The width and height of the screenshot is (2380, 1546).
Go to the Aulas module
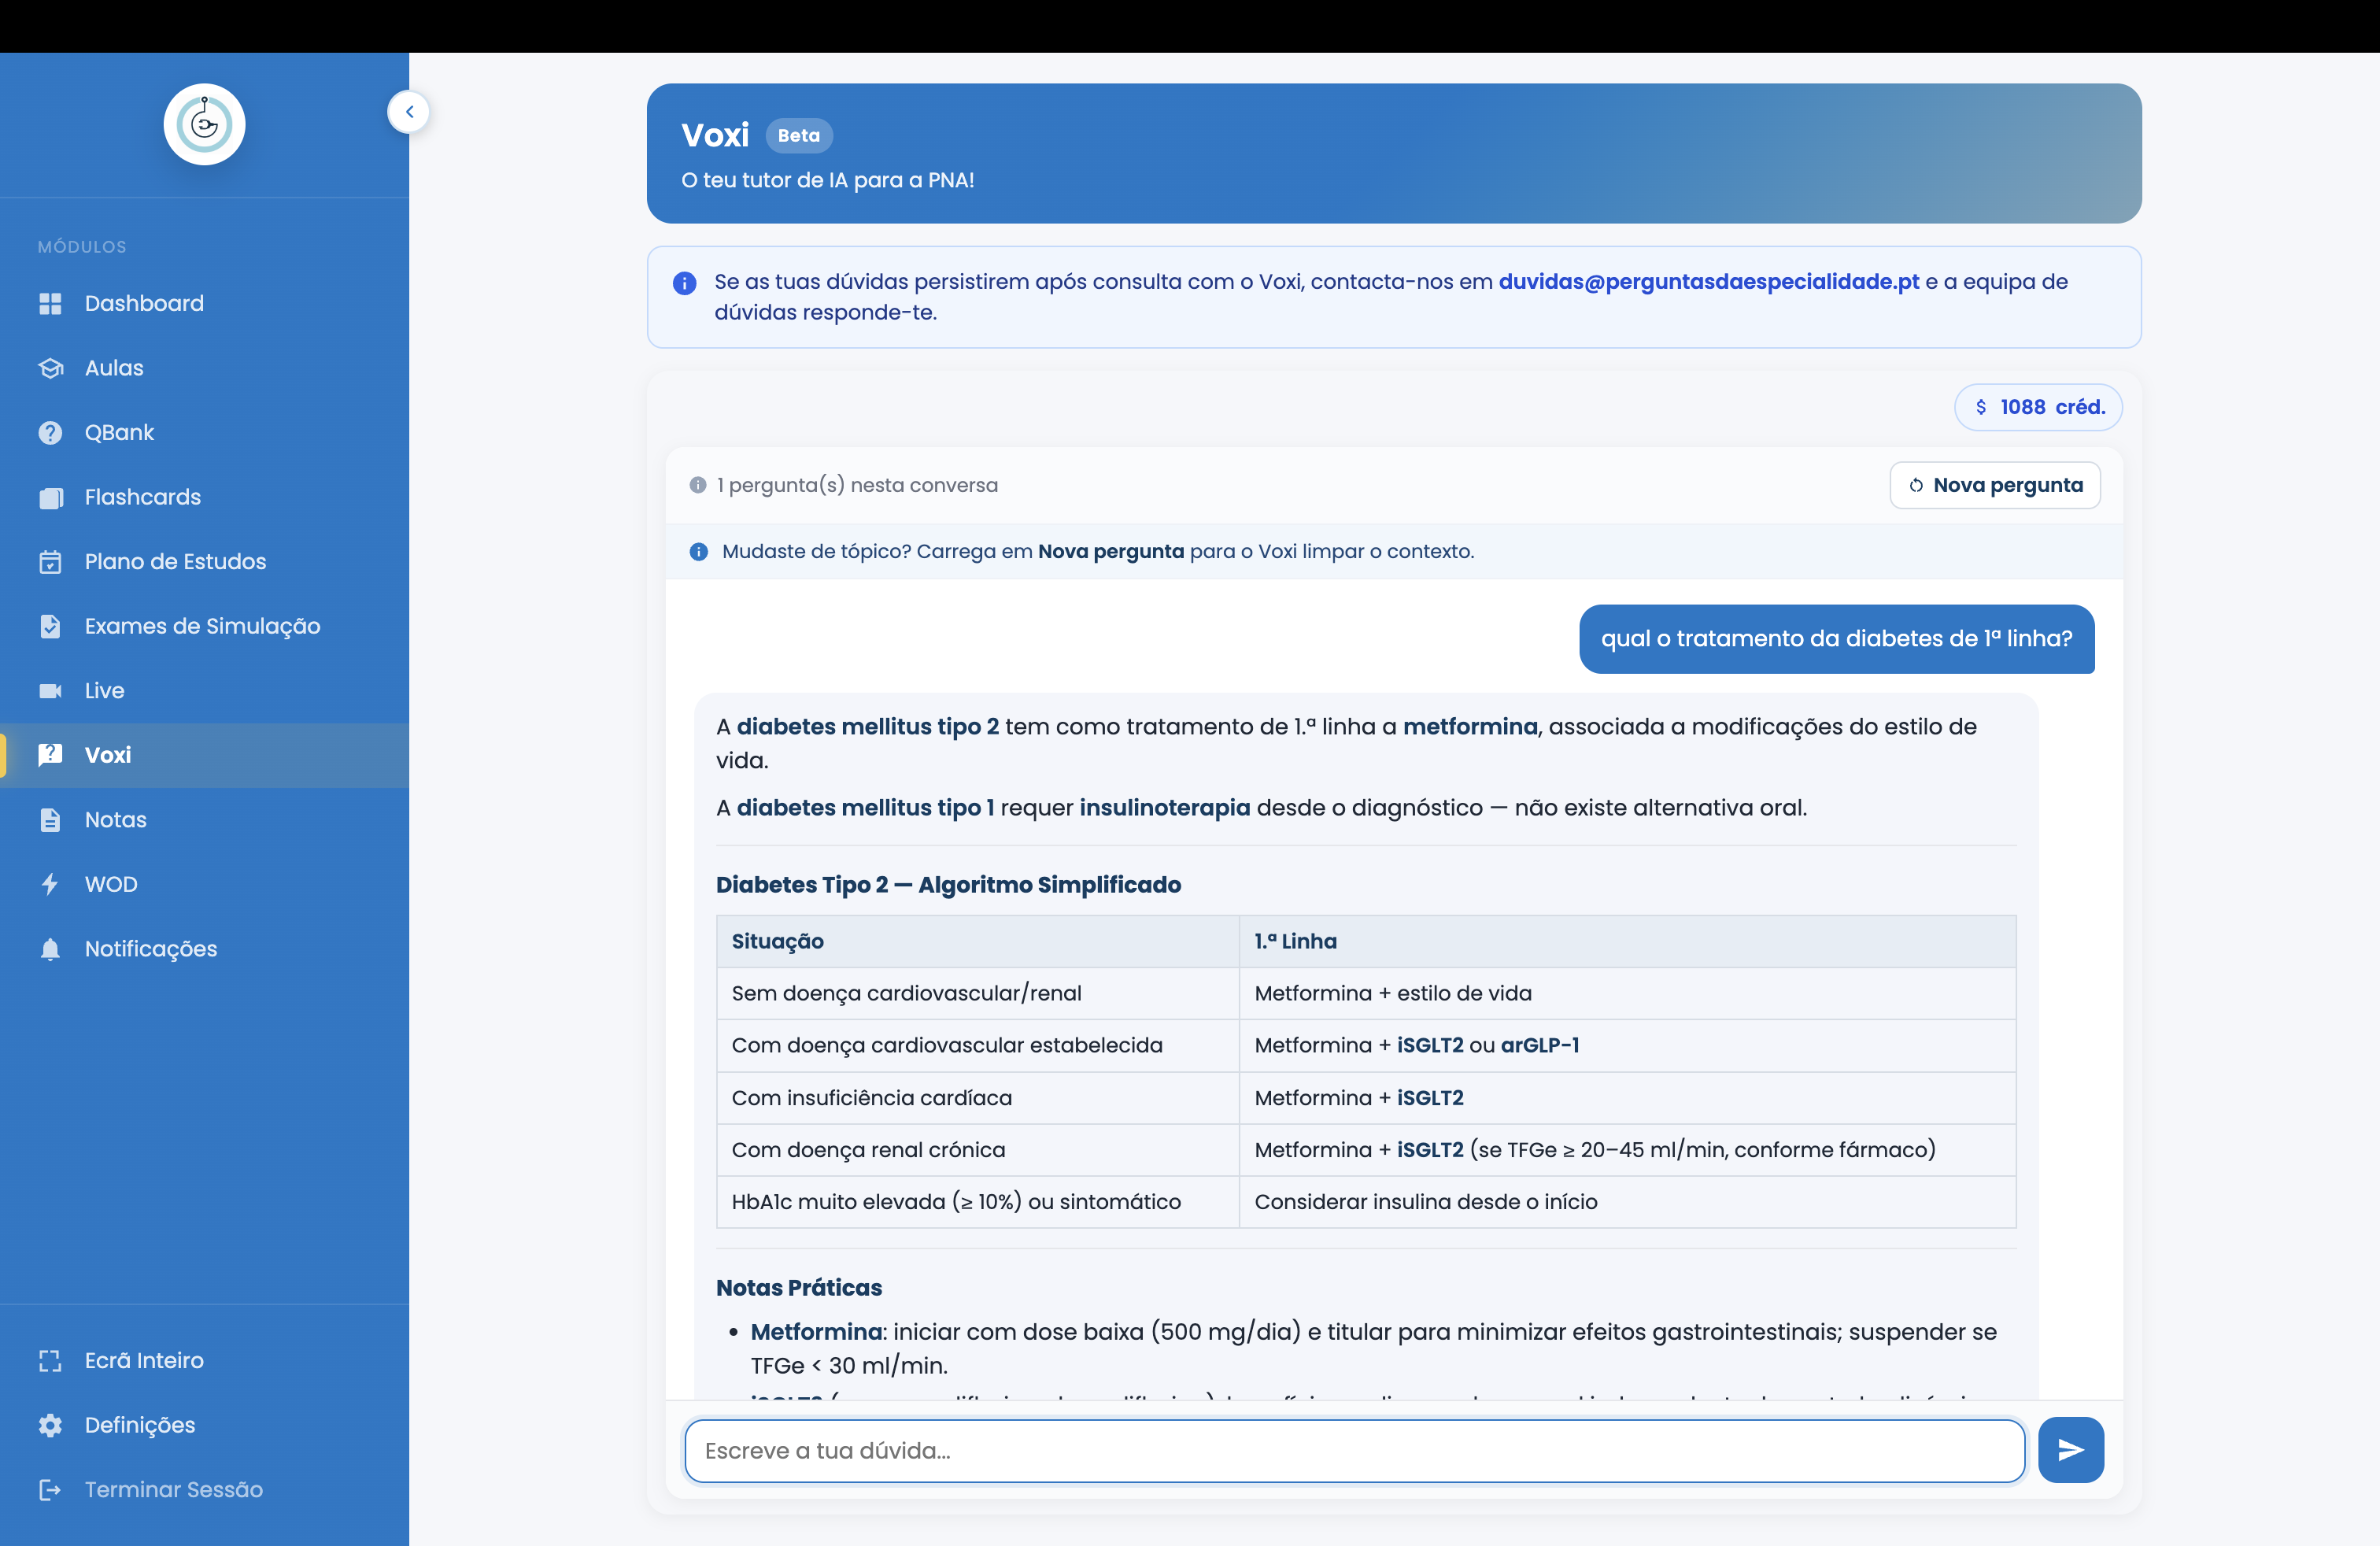[204, 368]
